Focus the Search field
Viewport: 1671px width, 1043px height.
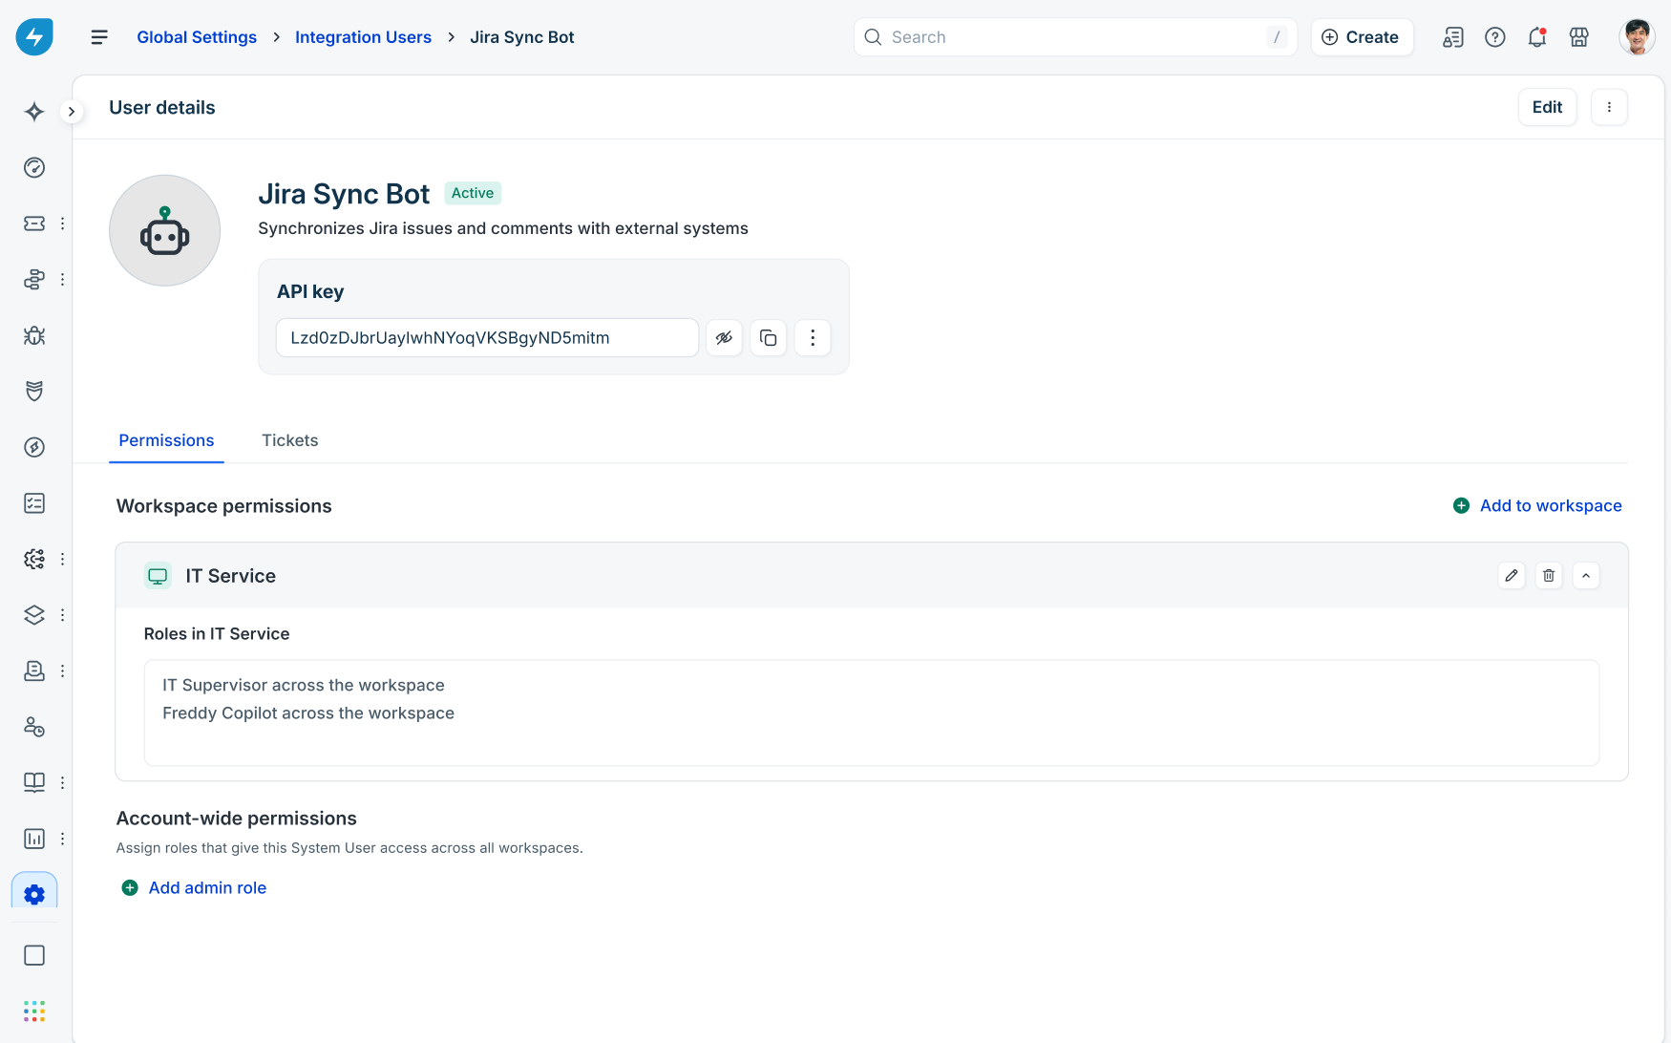click(1075, 37)
